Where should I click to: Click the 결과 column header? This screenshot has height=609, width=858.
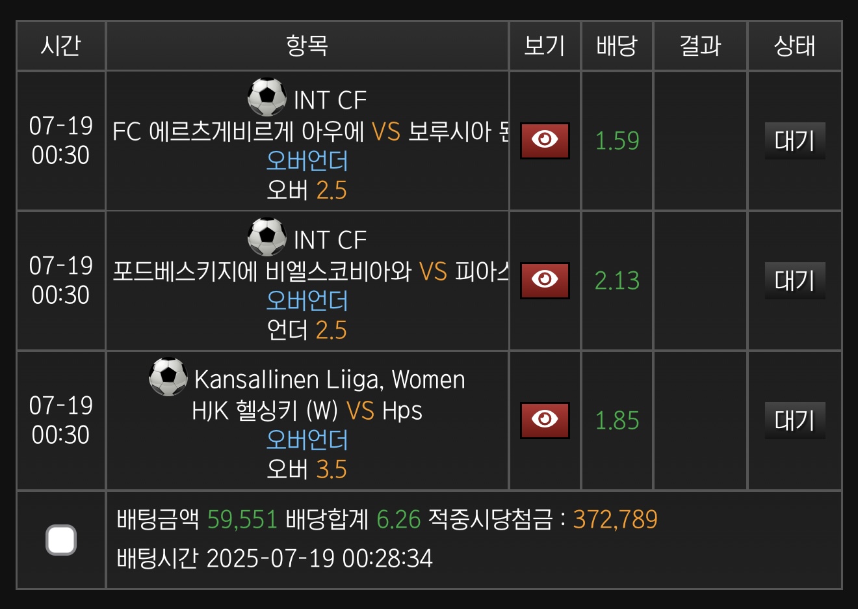700,46
